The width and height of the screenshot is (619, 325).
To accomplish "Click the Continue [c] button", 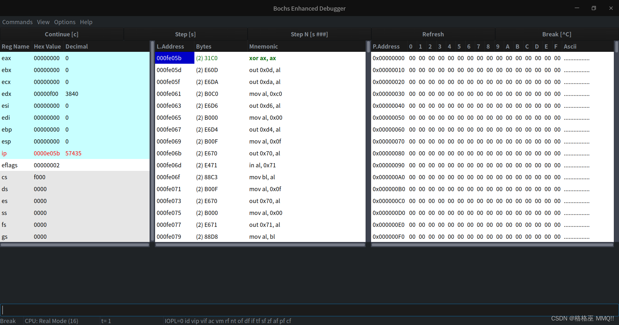I will 62,34.
